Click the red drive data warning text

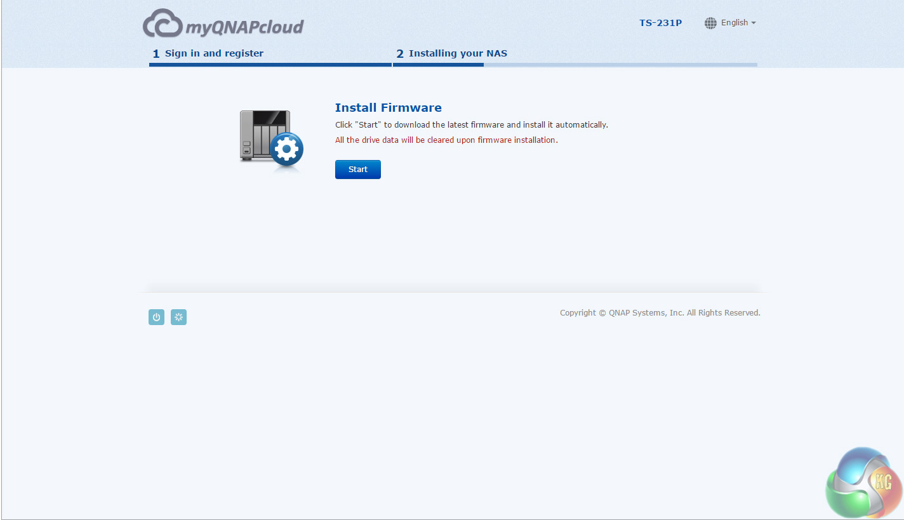[x=446, y=140]
